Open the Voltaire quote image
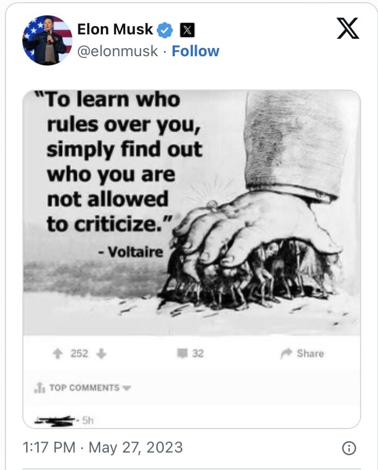The width and height of the screenshot is (378, 470). tap(192, 212)
